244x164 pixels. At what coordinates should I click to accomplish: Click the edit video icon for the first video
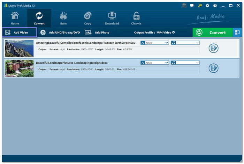tap(213, 48)
